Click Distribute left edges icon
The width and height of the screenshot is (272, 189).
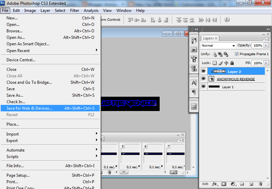point(201,20)
